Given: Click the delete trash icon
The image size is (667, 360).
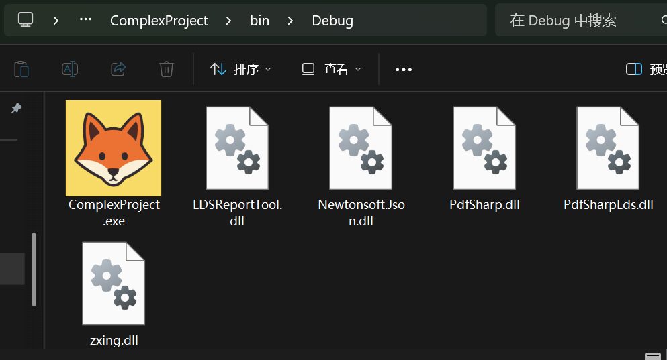Looking at the screenshot, I should coord(167,69).
